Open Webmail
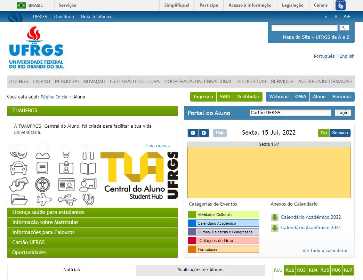This screenshot has width=363, height=280. coord(279,97)
